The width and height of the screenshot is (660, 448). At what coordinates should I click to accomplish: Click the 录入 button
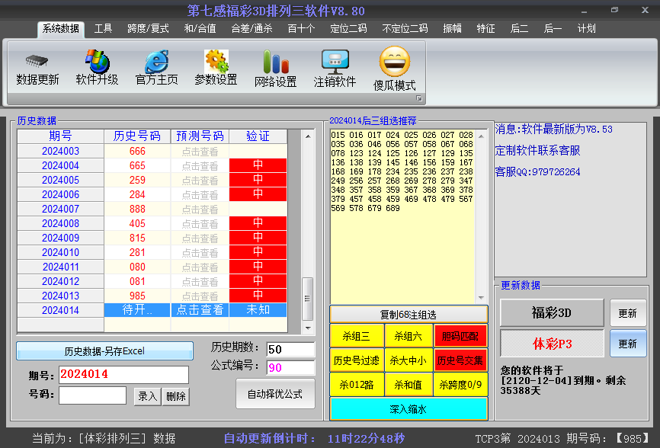click(147, 396)
